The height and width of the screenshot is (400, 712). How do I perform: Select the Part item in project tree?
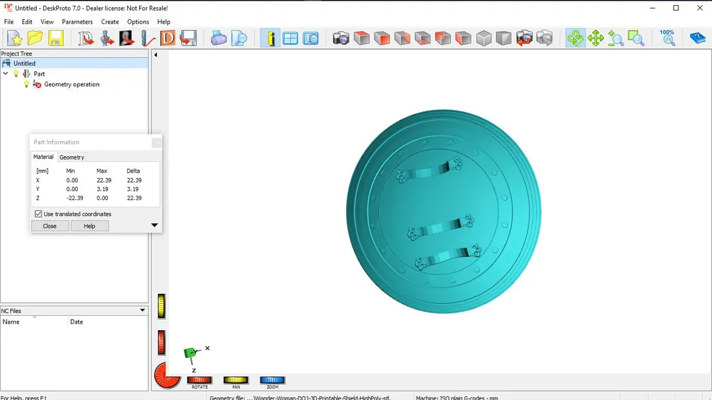39,74
